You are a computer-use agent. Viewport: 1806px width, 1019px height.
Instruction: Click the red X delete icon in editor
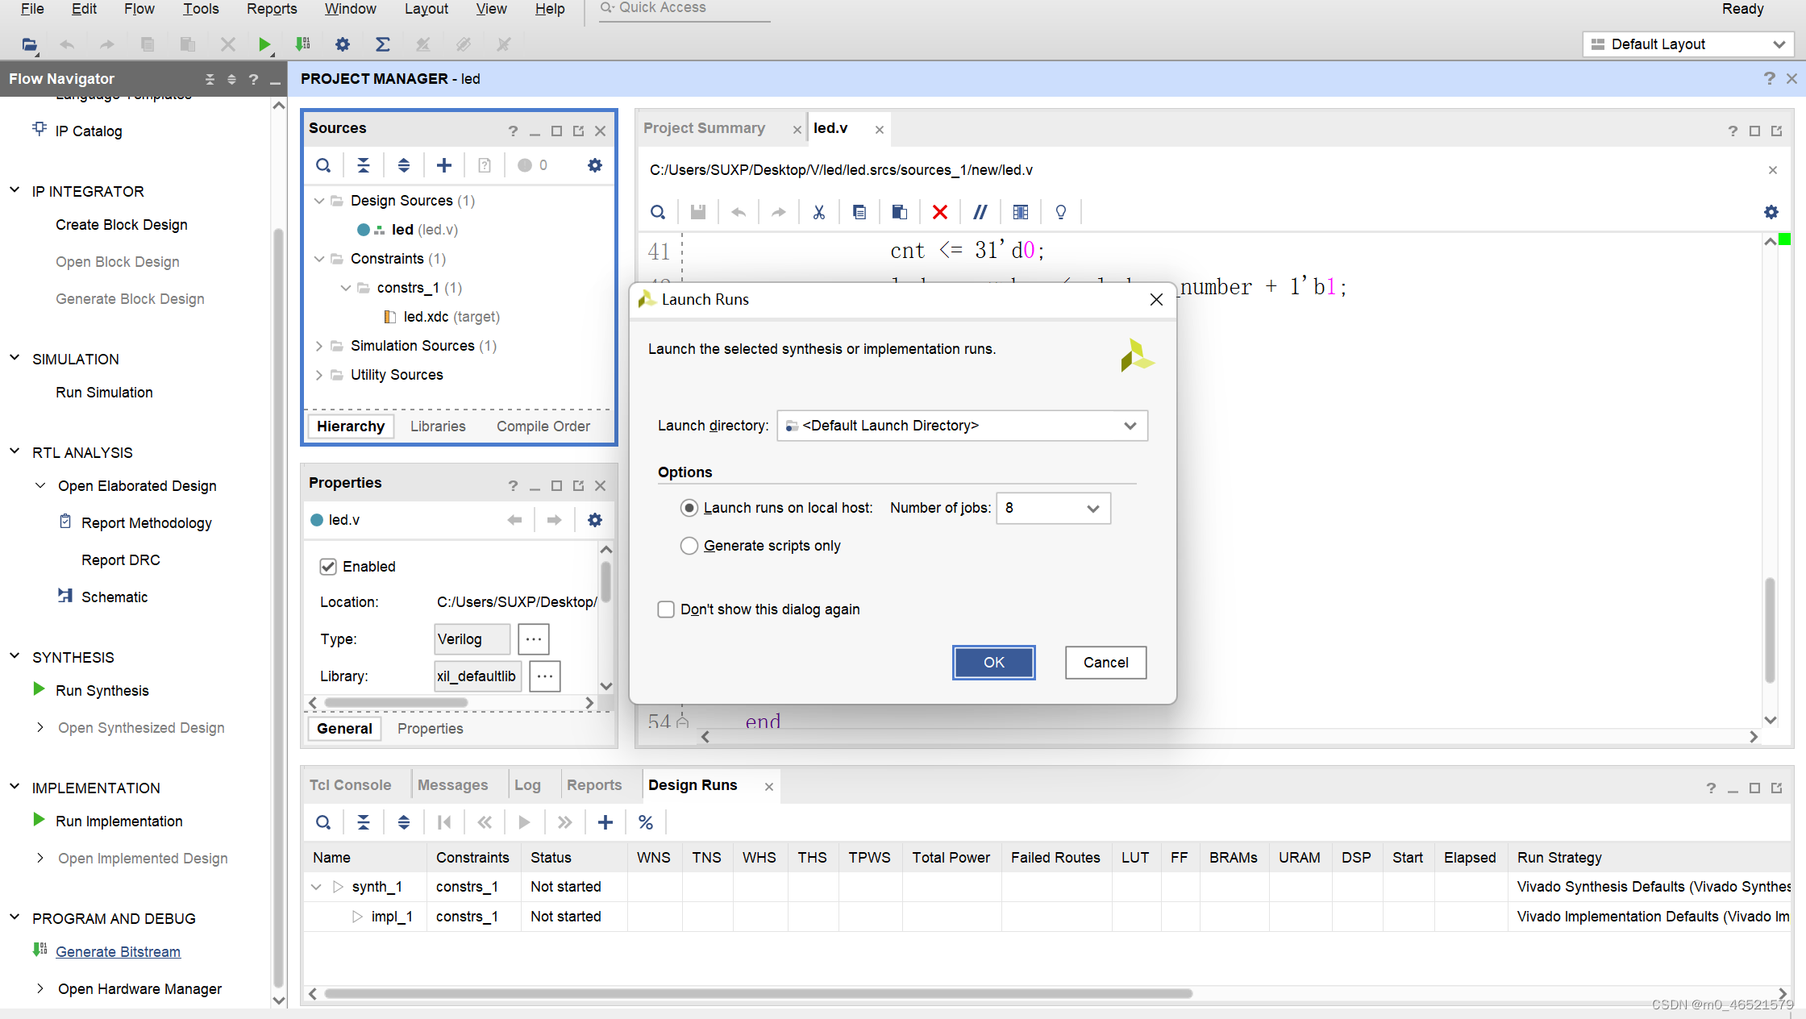[939, 212]
